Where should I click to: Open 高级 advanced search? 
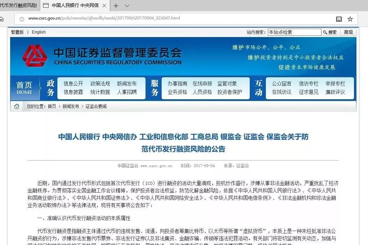click(348, 32)
